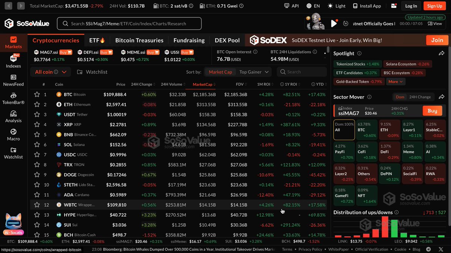The width and height of the screenshot is (451, 253).
Task: Click info icon beside BTC Open Interest
Action: click(x=256, y=52)
